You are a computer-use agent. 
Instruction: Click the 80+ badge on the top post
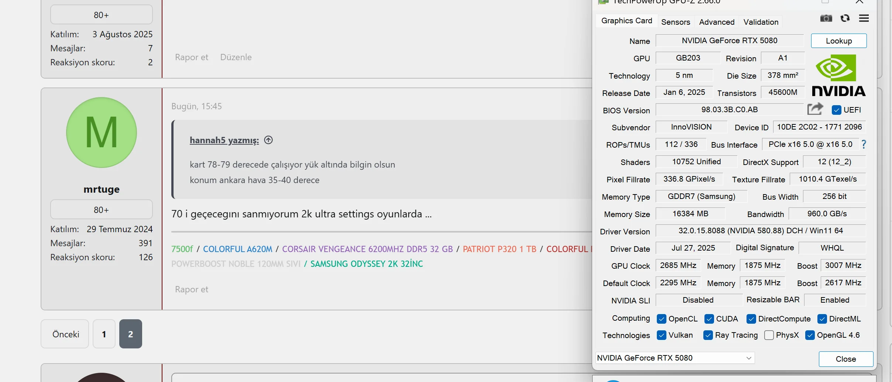point(102,15)
